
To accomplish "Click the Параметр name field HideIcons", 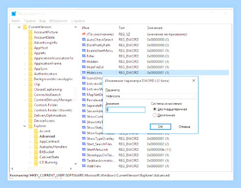I will click(x=150, y=96).
